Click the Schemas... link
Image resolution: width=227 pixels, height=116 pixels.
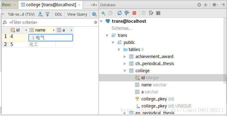tap(122, 28)
